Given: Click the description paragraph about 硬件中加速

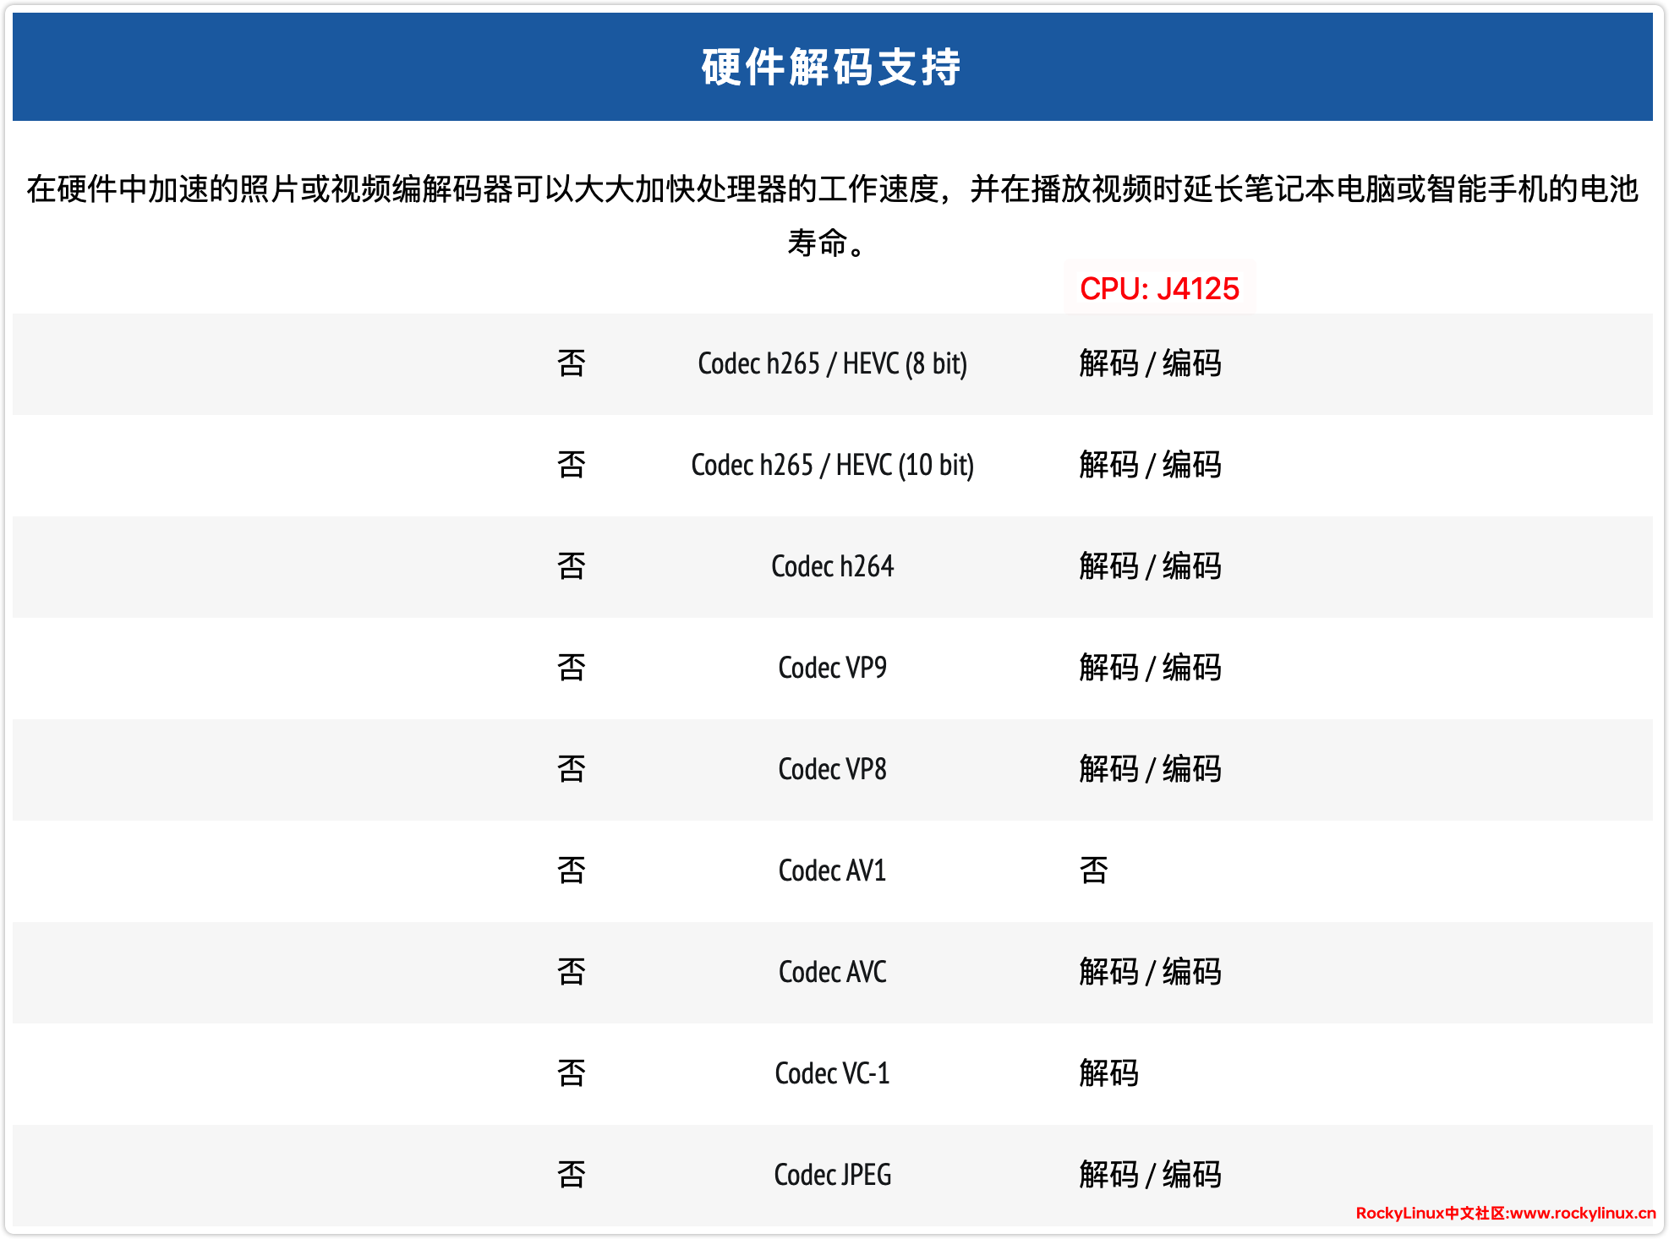Looking at the screenshot, I should (832, 190).
